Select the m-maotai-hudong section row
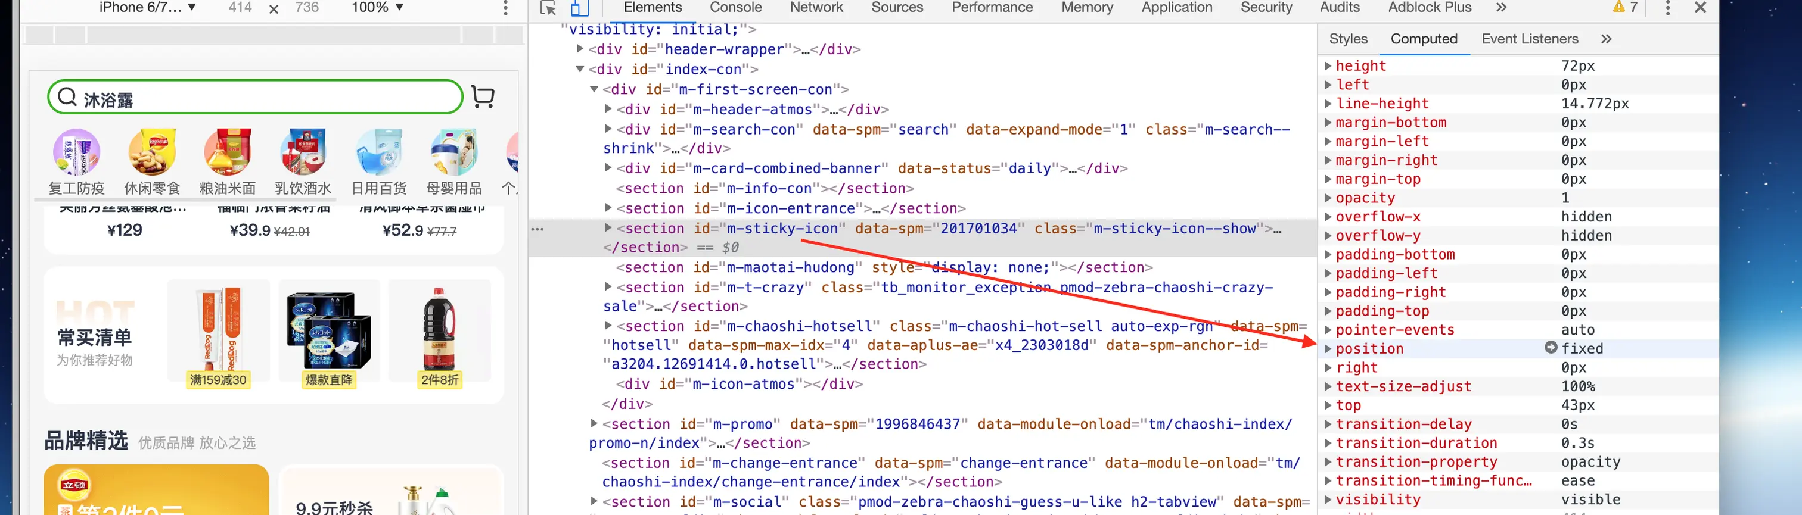Screen dimensions: 1802x515 884,268
